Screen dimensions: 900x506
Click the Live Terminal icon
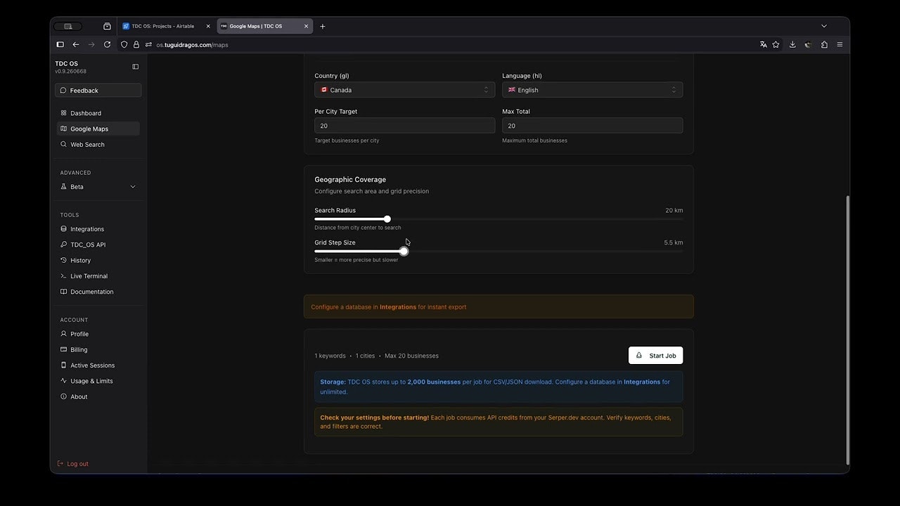[63, 276]
